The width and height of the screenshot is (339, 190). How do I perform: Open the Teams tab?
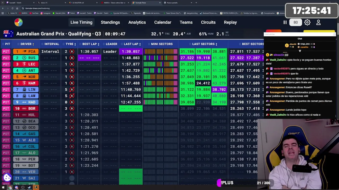pyautogui.click(x=186, y=22)
